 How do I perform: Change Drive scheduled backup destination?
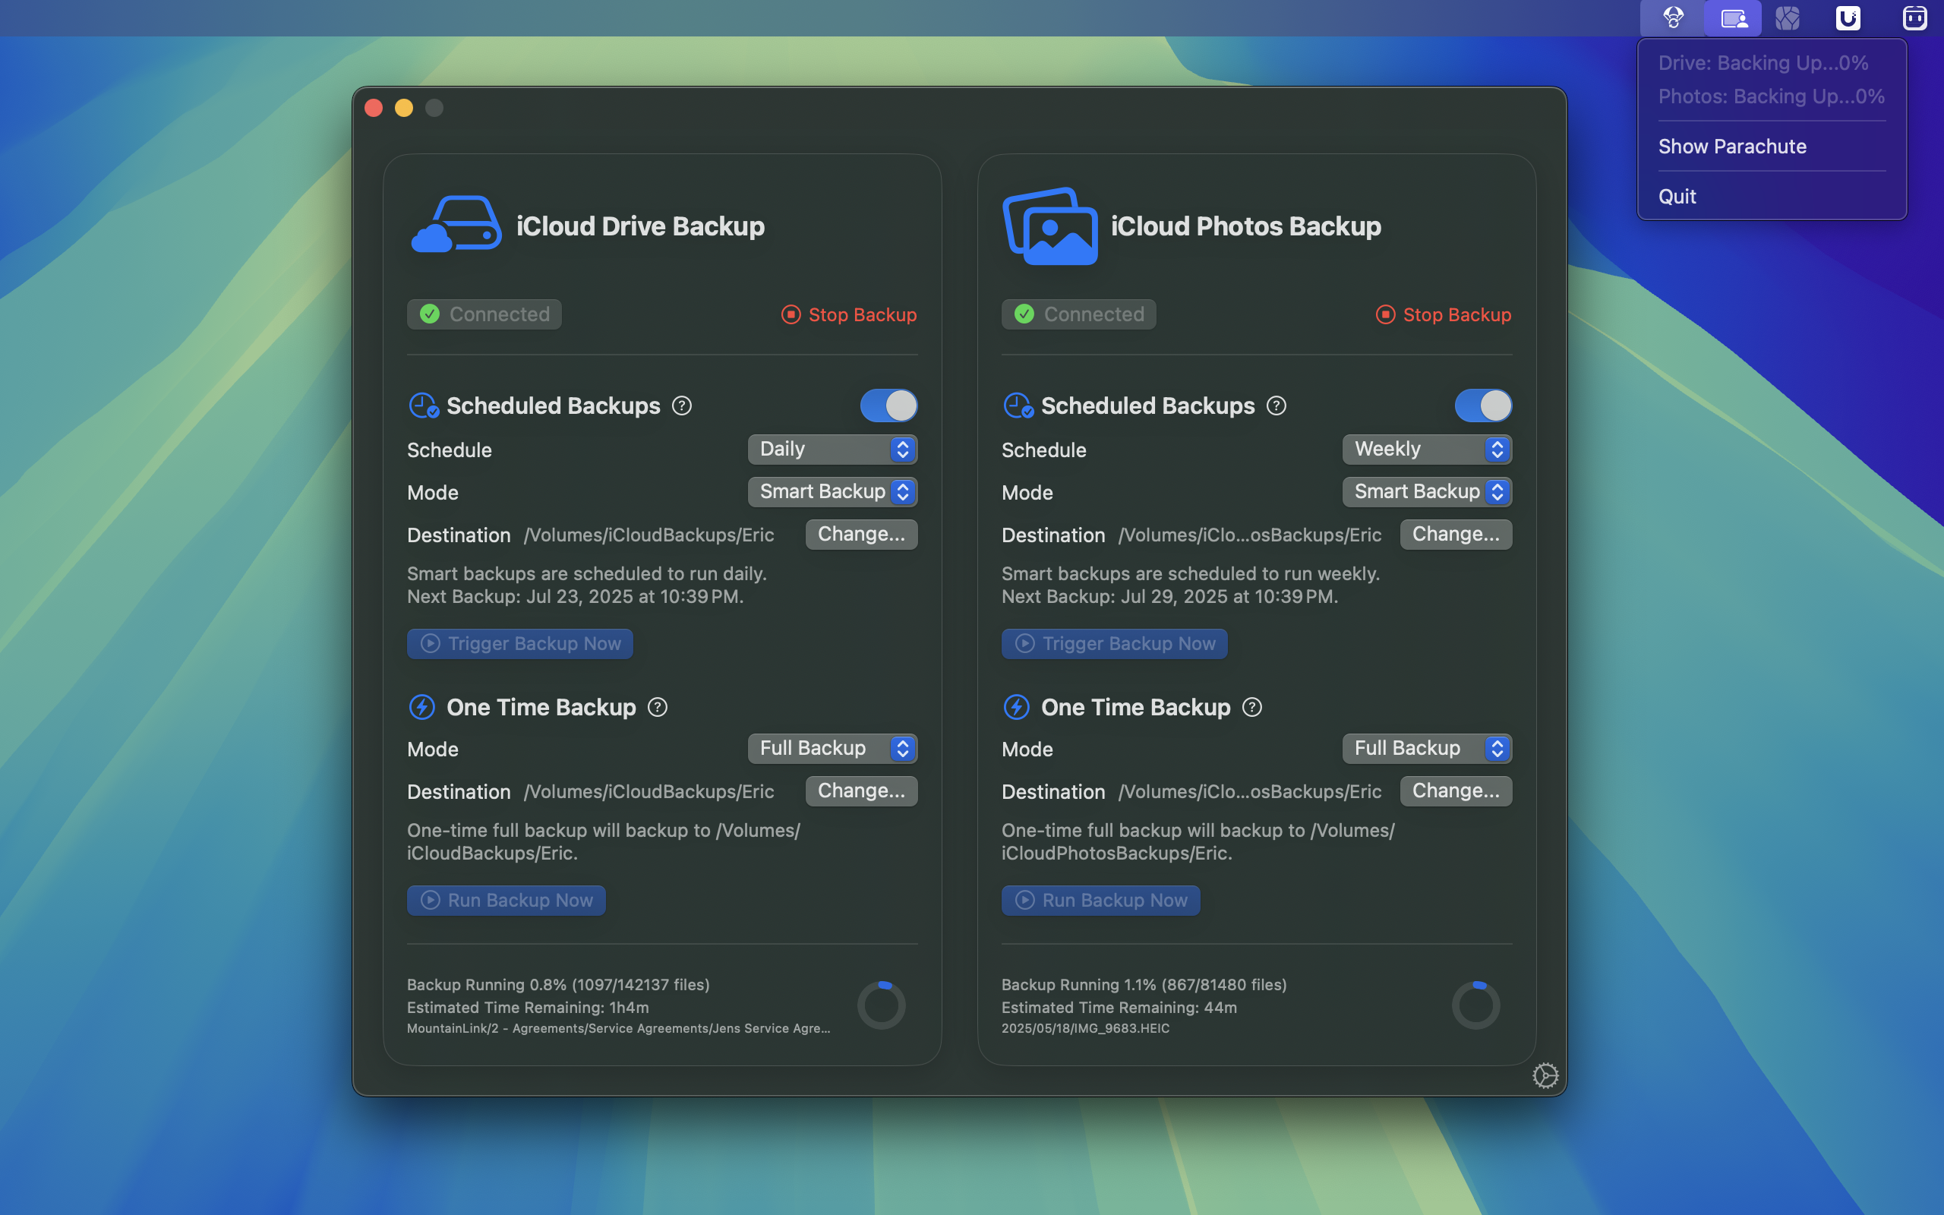pyautogui.click(x=861, y=535)
